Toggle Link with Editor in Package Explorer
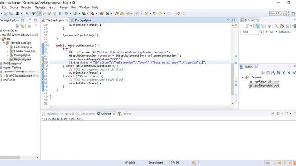 [x=23, y=26]
